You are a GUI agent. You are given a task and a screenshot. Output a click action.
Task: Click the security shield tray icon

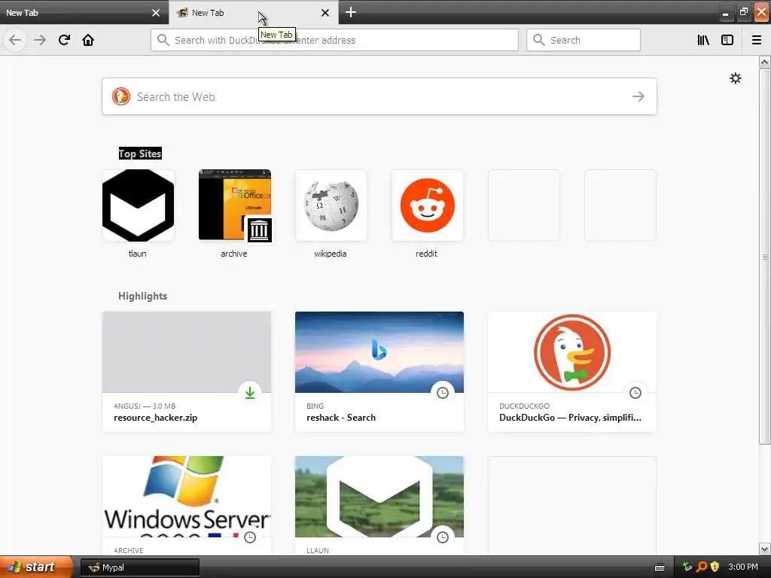715,567
